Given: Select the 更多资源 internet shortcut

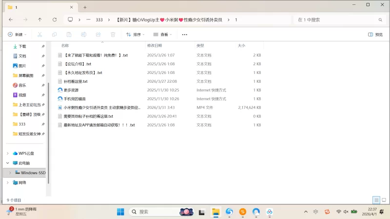Looking at the screenshot, I should click(71, 90).
